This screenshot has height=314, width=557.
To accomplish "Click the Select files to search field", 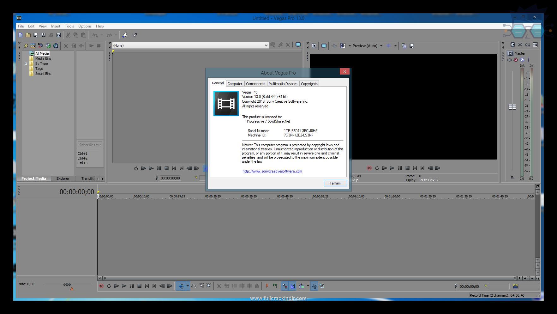I will click(90, 145).
